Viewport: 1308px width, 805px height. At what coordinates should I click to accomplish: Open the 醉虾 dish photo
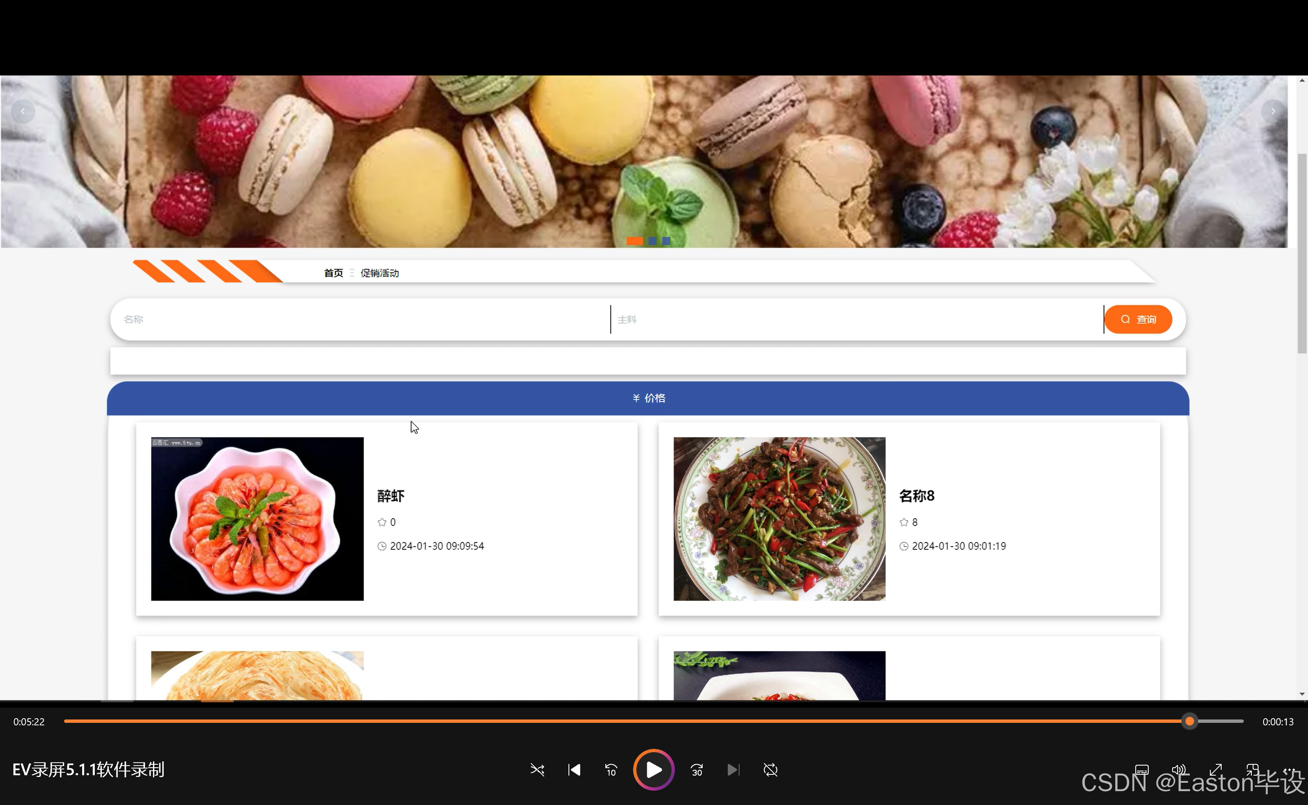[257, 519]
